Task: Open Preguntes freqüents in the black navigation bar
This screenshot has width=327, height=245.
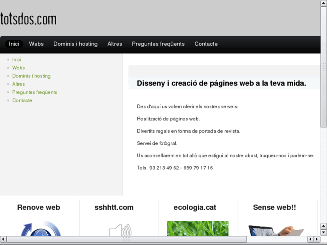Action: [x=158, y=44]
